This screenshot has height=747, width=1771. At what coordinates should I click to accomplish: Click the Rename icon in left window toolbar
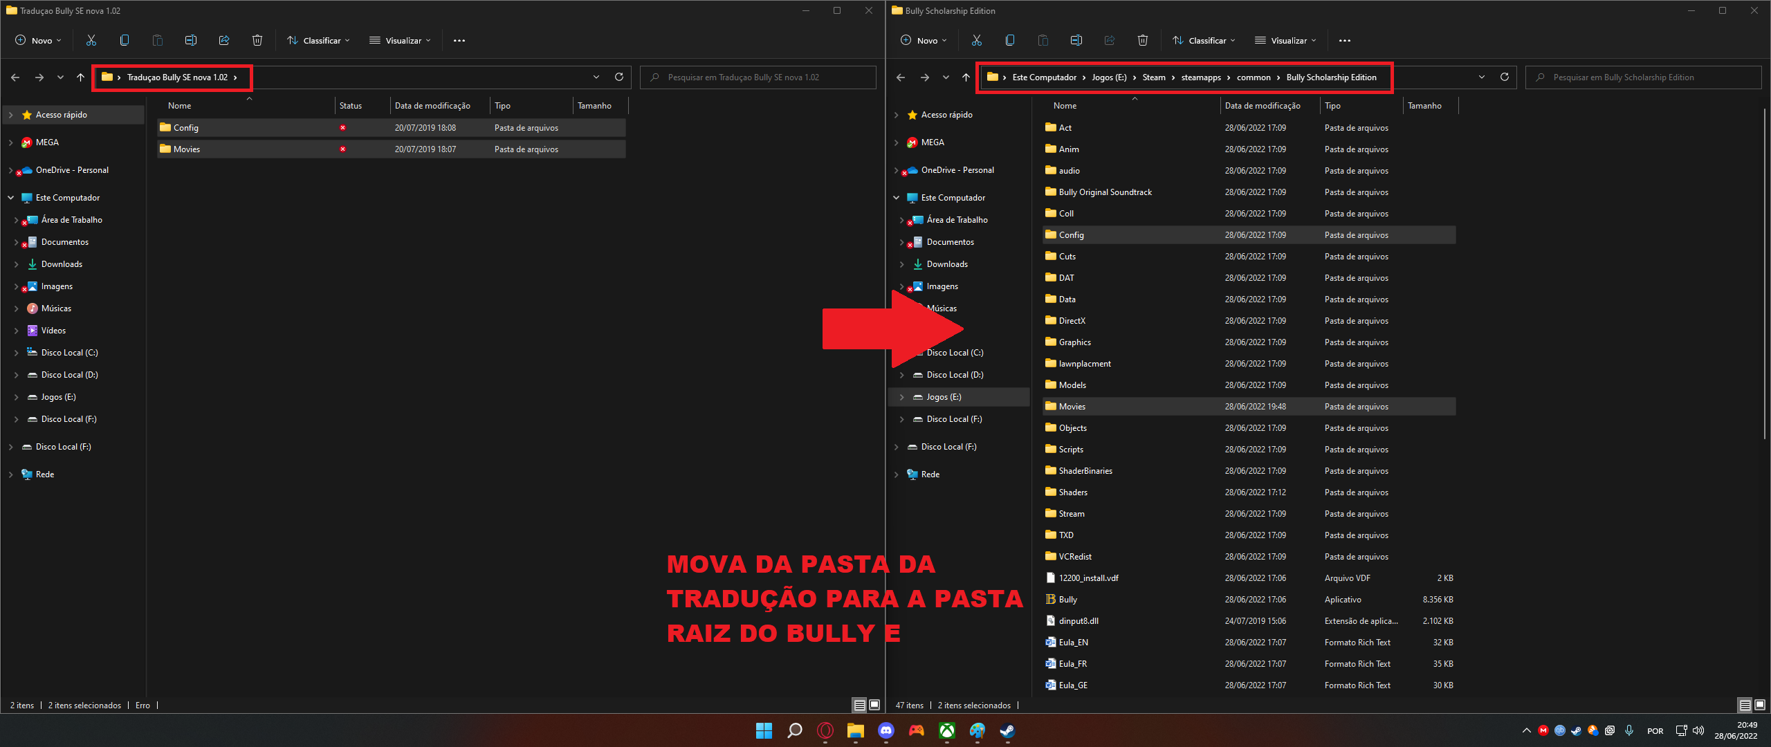190,40
